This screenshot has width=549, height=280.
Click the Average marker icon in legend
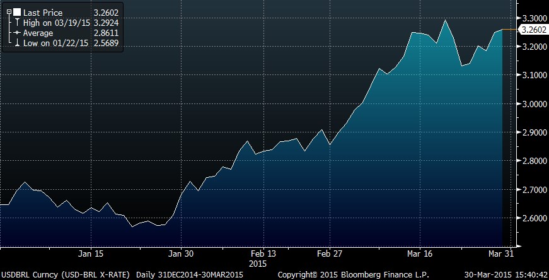click(17, 33)
